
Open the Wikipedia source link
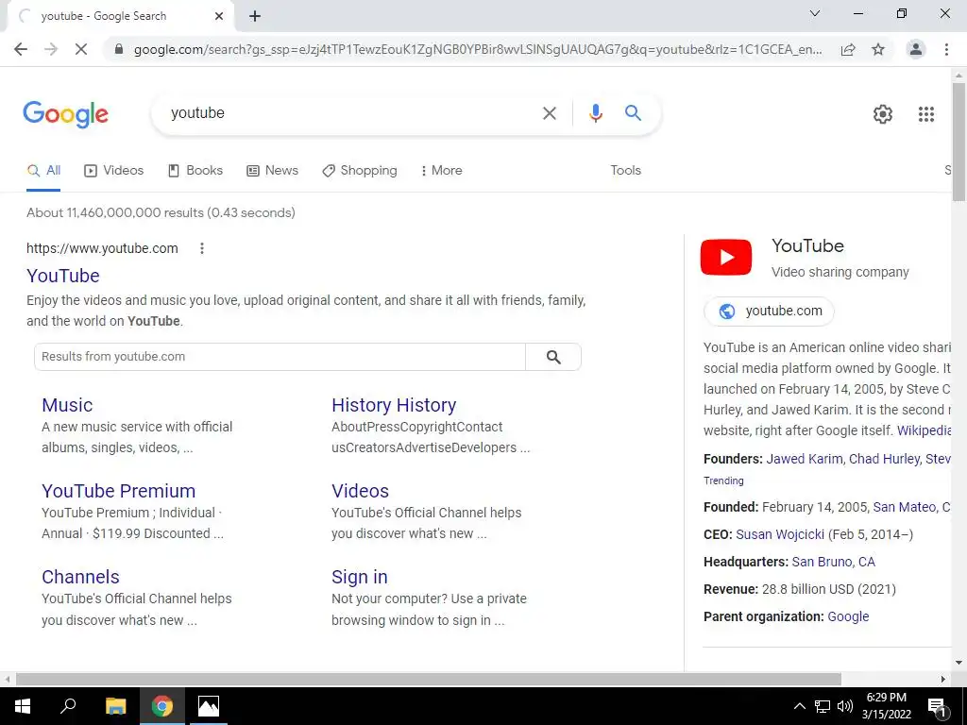click(924, 430)
